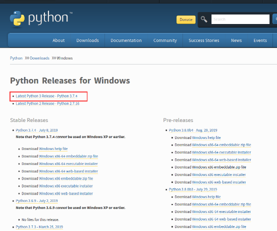Download 3.8.0b4 x86 executable installer
Screen dimensions: 277x231
coord(219,174)
